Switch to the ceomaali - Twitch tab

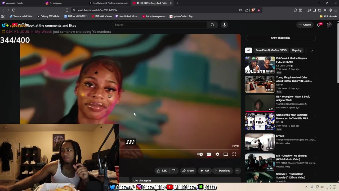[21, 3]
